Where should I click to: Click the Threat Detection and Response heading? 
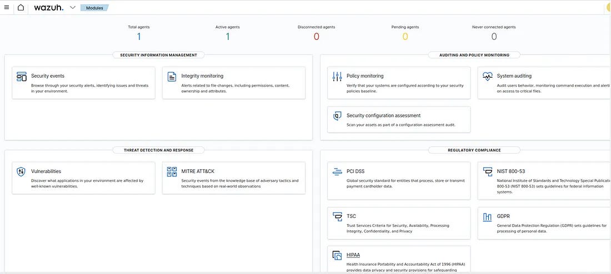click(159, 150)
